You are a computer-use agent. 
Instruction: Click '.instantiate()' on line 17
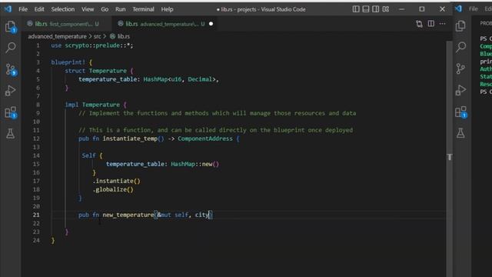pyautogui.click(x=116, y=181)
